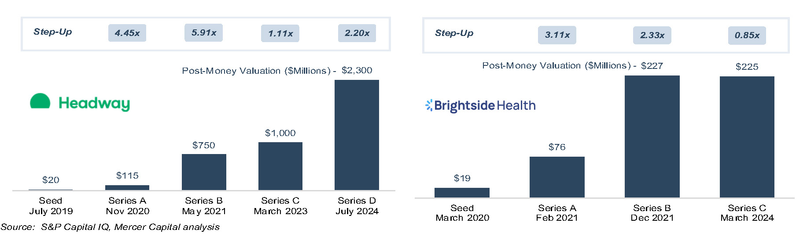Select the 4.45x step-up badge

tap(127, 33)
